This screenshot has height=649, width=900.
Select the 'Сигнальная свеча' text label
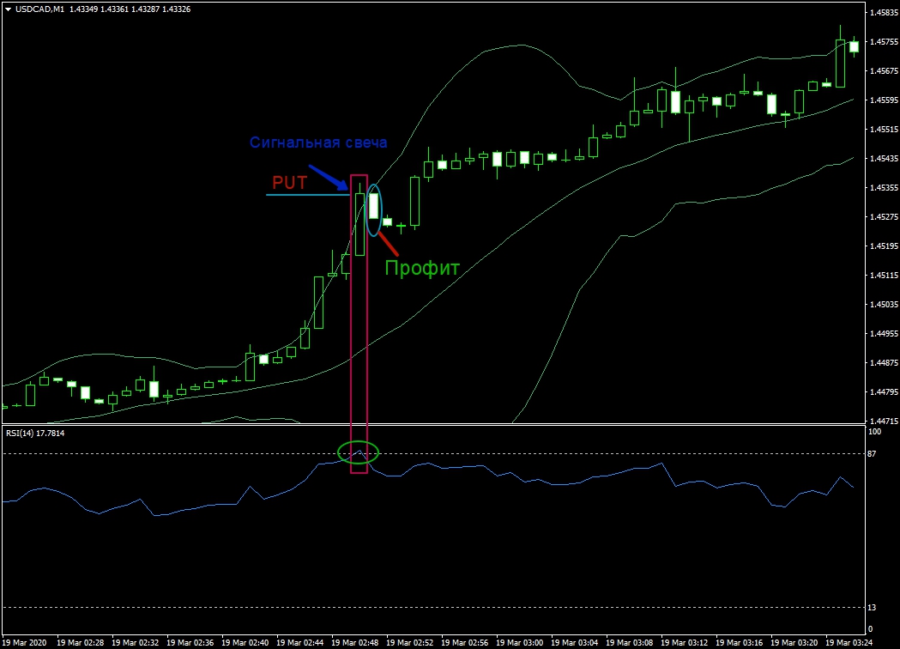[x=318, y=143]
